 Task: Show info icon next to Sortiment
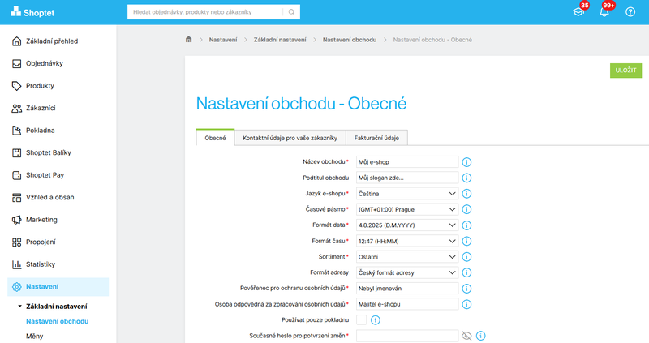[466, 256]
